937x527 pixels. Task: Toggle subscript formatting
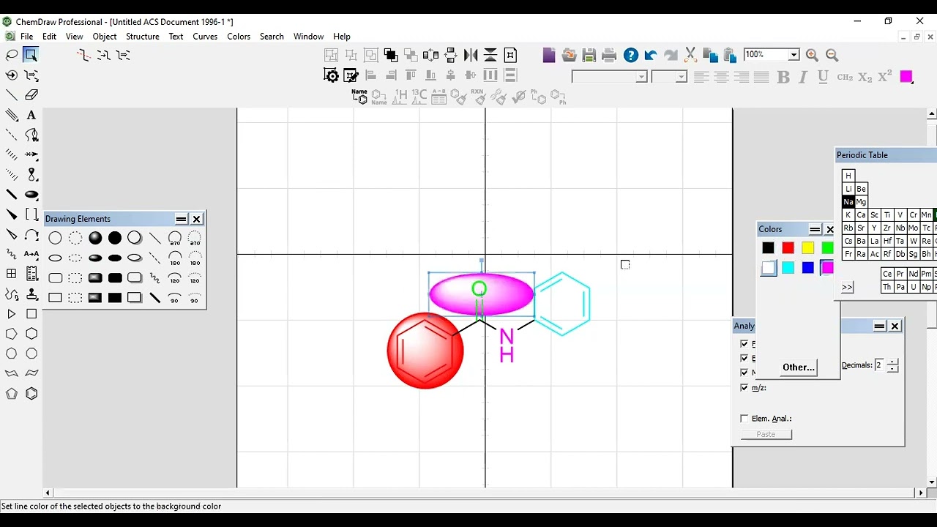click(x=865, y=77)
